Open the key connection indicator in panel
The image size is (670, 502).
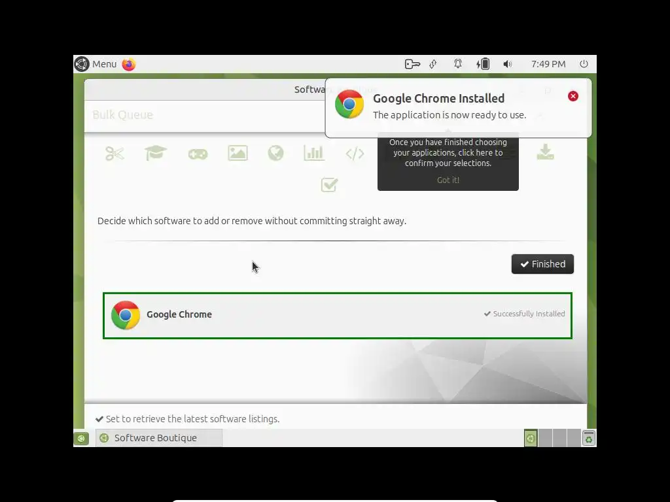click(x=412, y=64)
